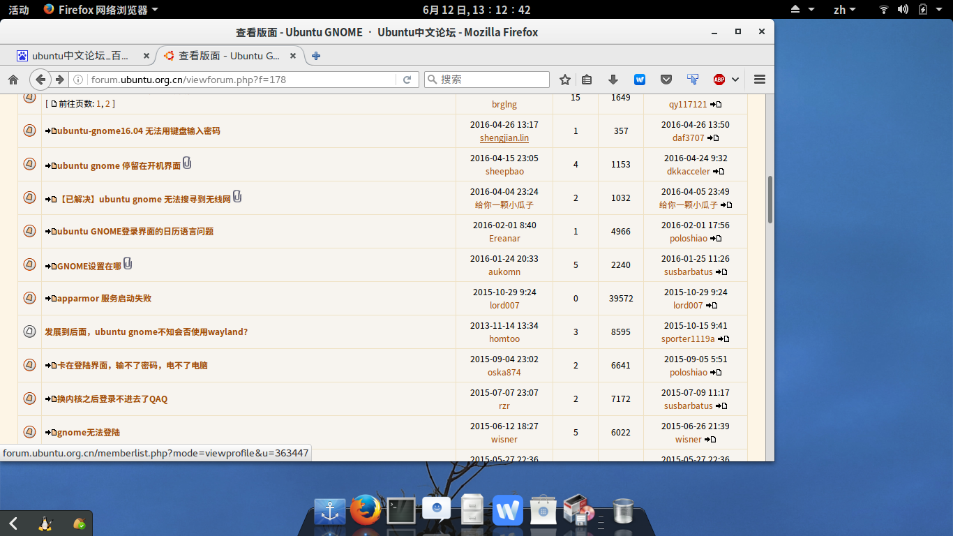Open topic ubuntu gnome 停留在开机界面
This screenshot has width=953, height=536.
click(x=119, y=165)
